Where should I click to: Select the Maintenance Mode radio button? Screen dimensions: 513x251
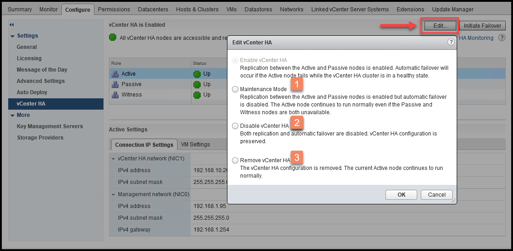(235, 89)
